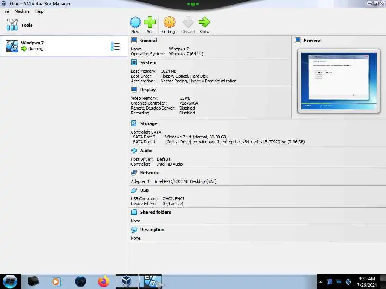
Task: Click the USB section icon
Action: pyautogui.click(x=134, y=190)
